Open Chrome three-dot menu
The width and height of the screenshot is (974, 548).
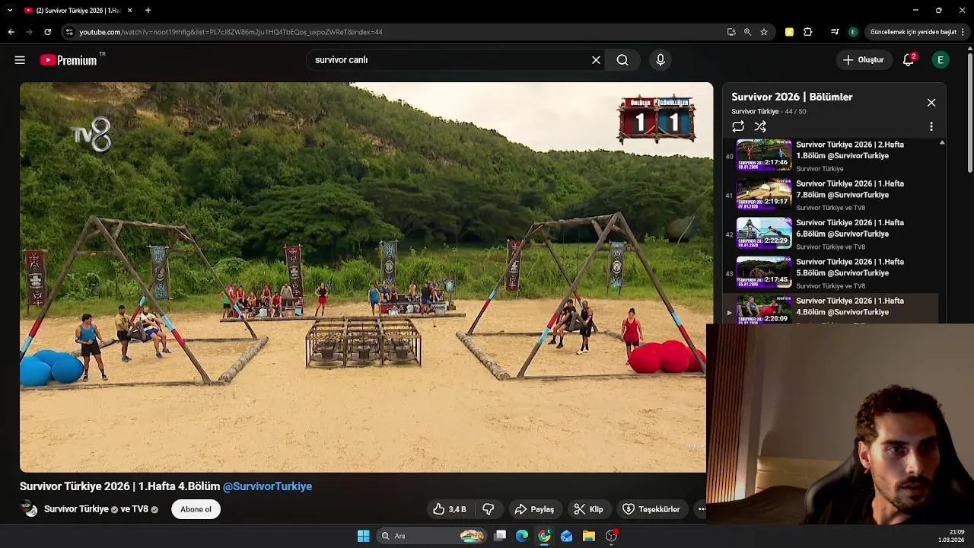[964, 32]
